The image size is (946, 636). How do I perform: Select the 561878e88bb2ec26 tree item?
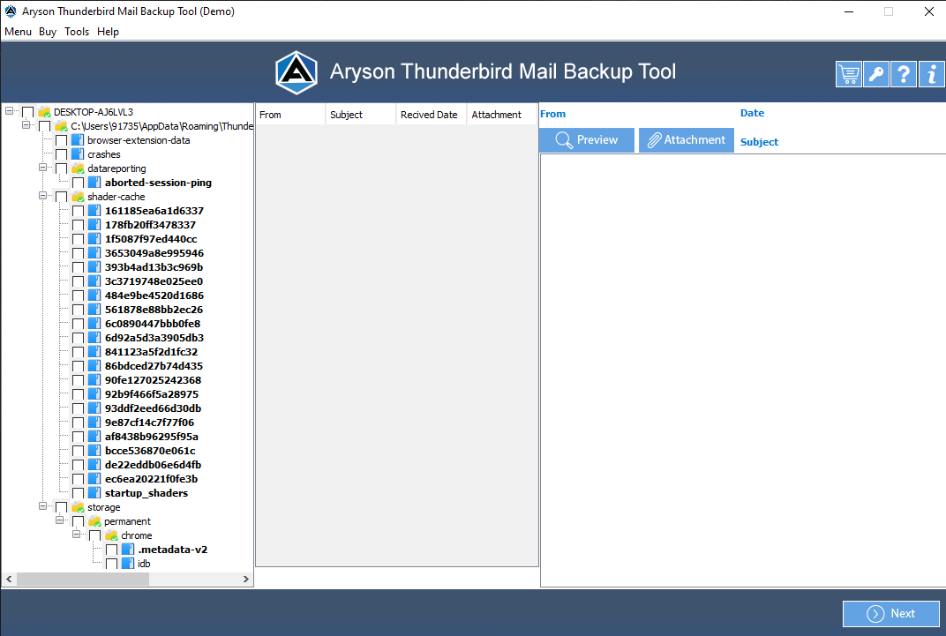click(154, 310)
